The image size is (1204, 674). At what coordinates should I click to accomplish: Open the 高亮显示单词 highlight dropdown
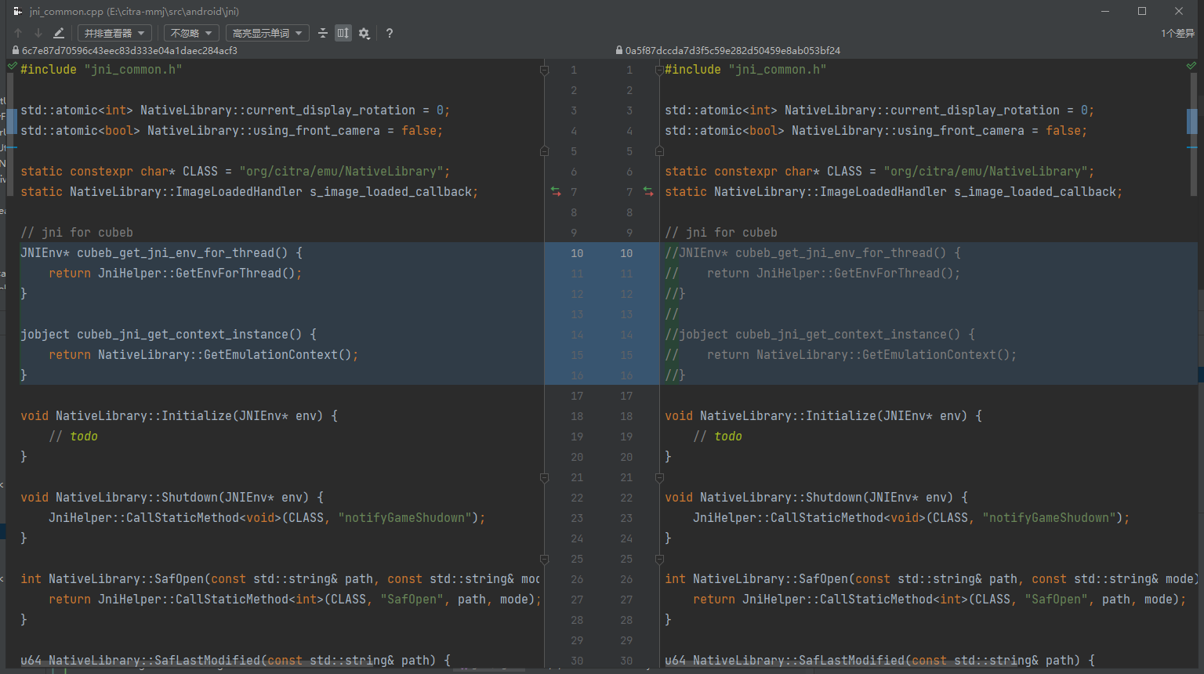(267, 33)
